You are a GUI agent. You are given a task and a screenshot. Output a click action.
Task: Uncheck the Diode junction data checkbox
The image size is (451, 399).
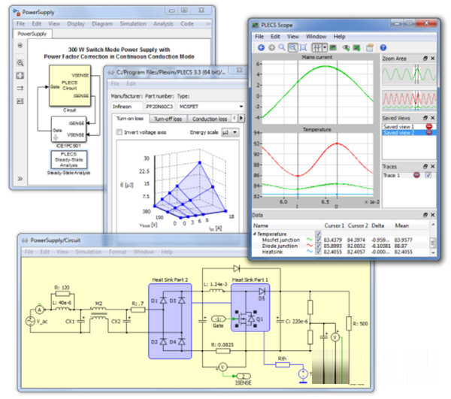point(317,247)
